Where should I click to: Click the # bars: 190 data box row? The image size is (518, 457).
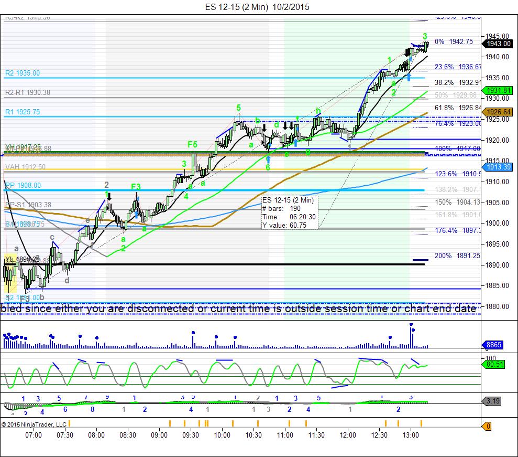(281, 208)
